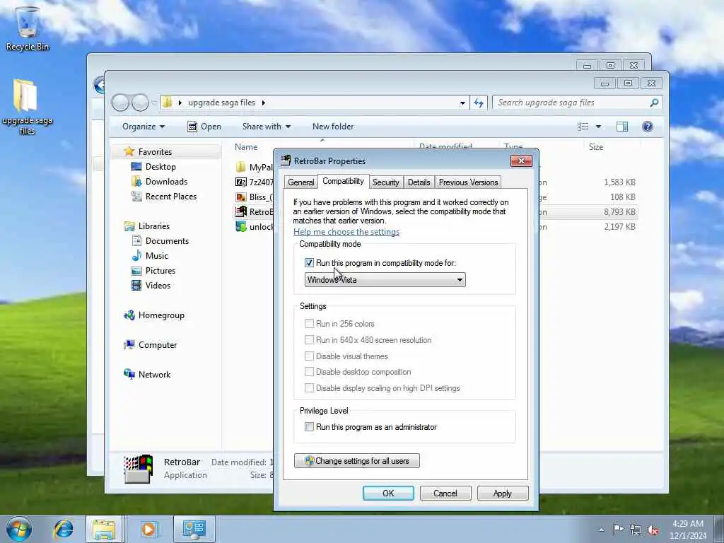Uncheck Run this program in compatibility mode

pos(310,263)
